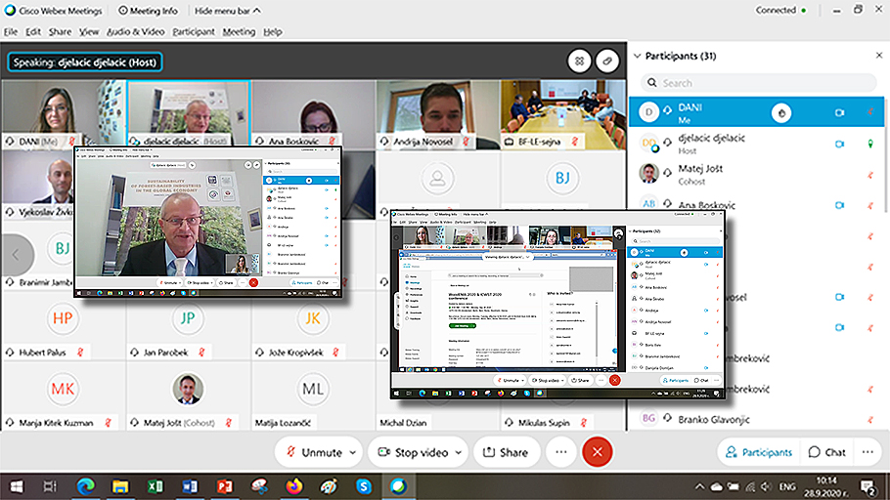Click the muted mic icon on Hubert Palus tile

[x=80, y=352]
